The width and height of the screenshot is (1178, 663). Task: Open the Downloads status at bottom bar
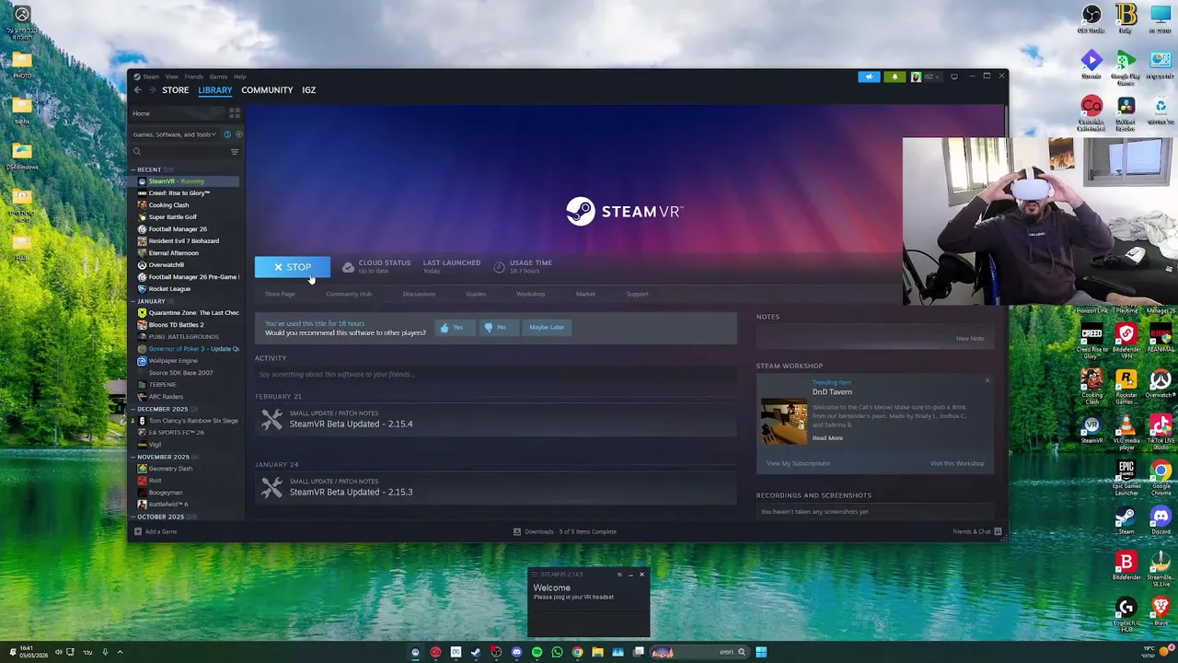[564, 531]
